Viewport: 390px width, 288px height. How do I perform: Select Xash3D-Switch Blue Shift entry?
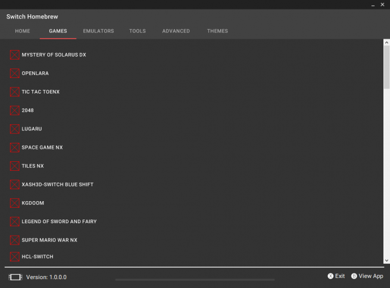click(x=57, y=184)
